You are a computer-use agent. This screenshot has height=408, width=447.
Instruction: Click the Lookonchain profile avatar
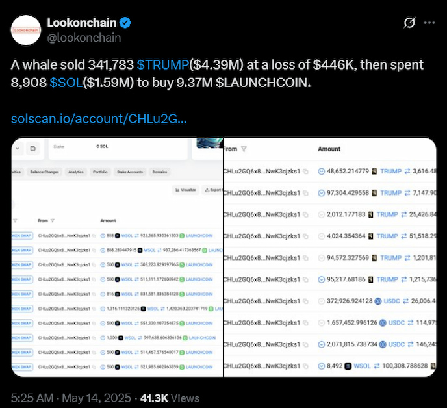pos(26,30)
